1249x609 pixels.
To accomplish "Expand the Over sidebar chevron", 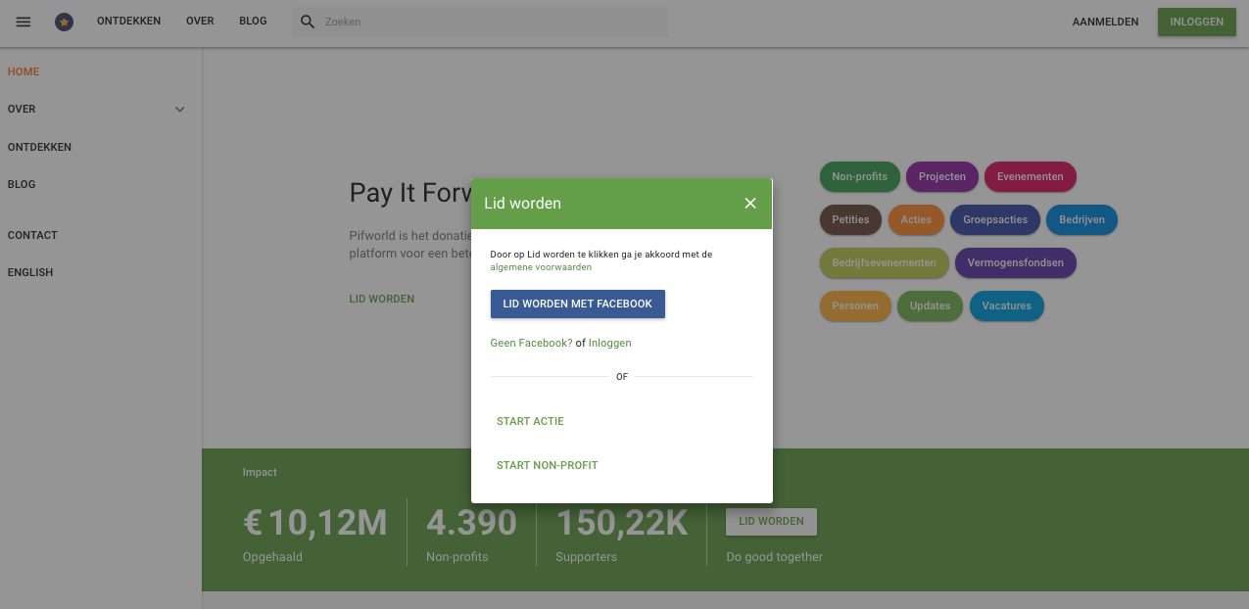I will 179,110.
